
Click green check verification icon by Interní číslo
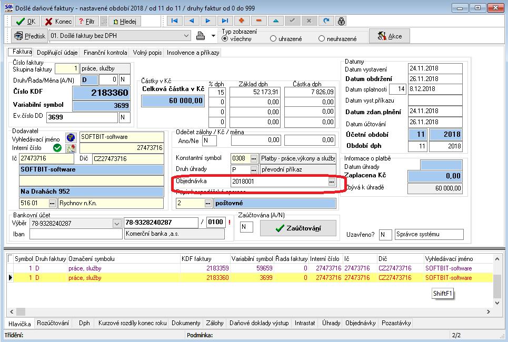click(x=57, y=148)
